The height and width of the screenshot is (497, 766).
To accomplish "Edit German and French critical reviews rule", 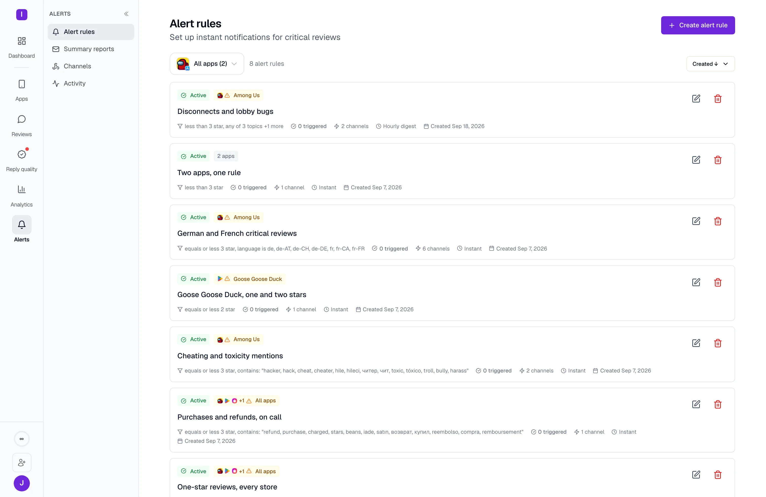I will click(696, 221).
